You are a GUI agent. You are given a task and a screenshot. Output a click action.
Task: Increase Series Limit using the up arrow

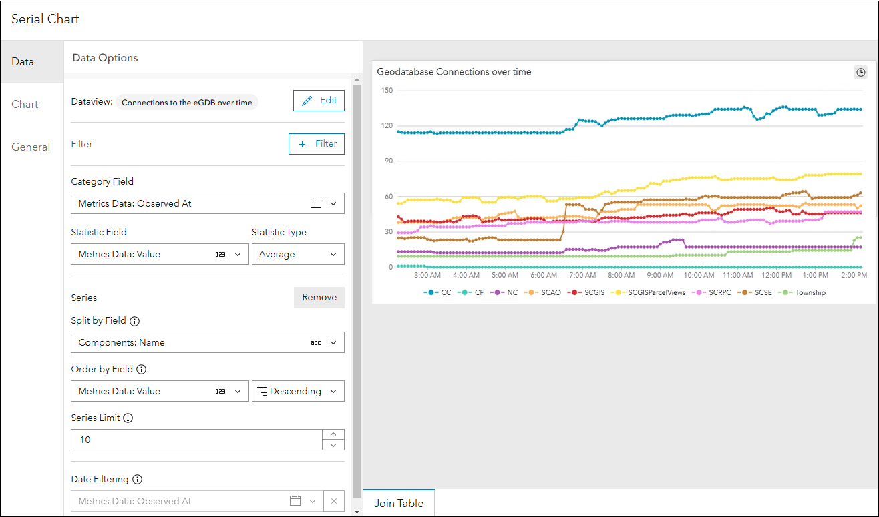click(333, 434)
